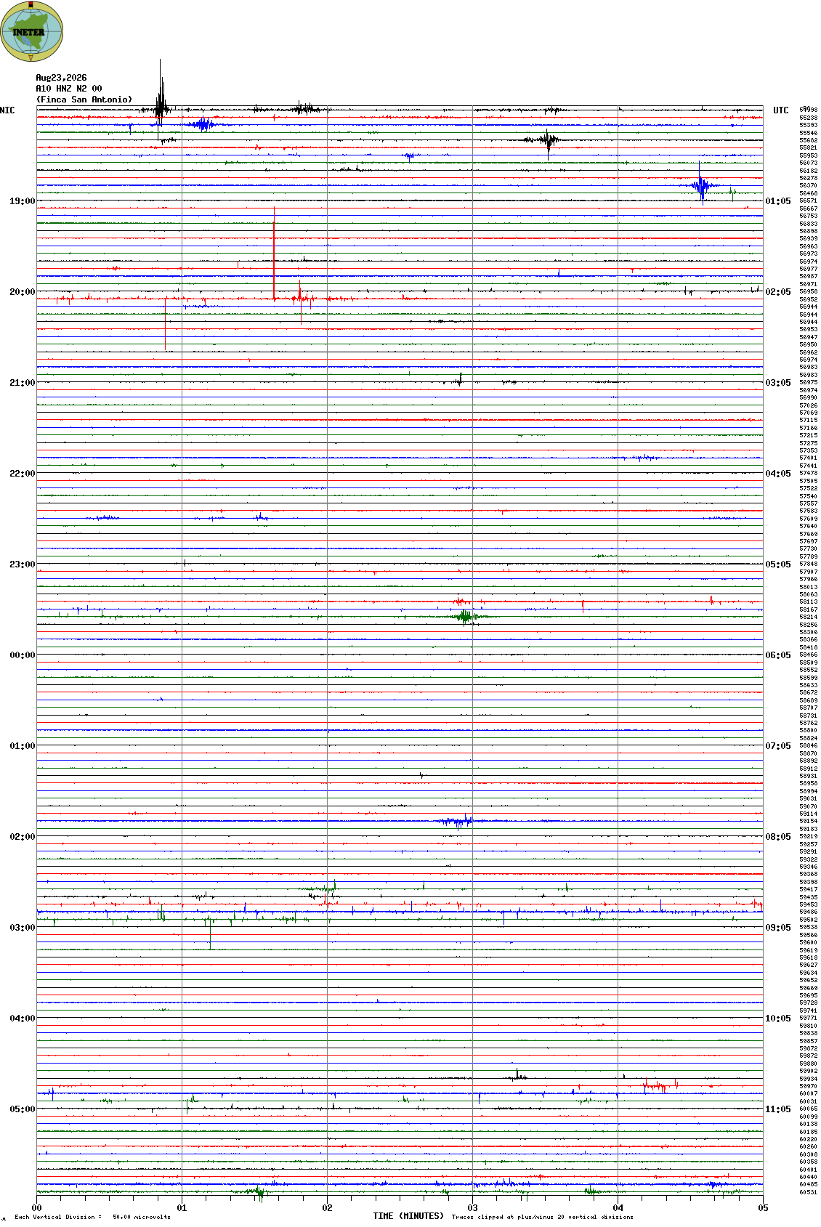Click the 05:05 UTC time label
This screenshot has width=821, height=1227.
click(x=778, y=564)
